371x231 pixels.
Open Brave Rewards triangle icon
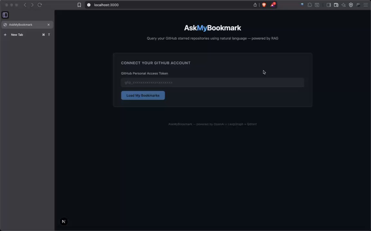[x=273, y=5]
